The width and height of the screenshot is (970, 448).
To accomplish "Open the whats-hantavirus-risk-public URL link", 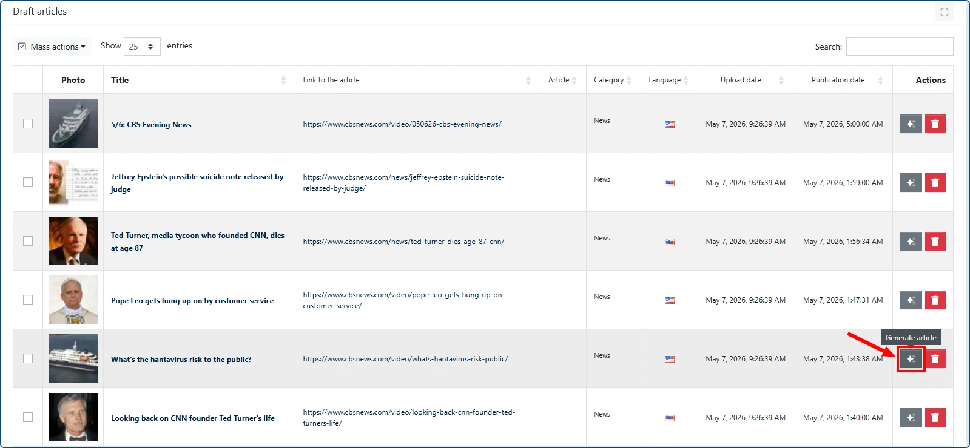I will click(405, 359).
